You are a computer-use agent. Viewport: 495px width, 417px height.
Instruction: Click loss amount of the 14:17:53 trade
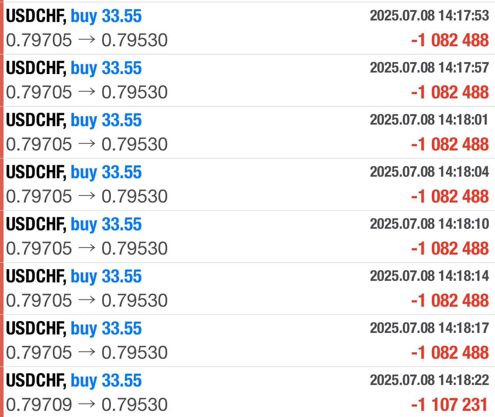(450, 40)
